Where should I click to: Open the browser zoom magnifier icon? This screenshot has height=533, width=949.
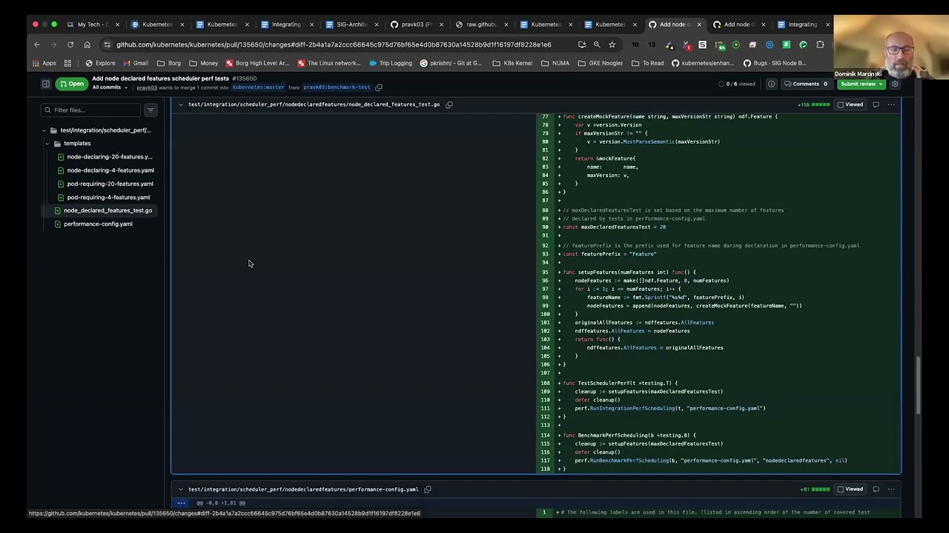coord(597,44)
